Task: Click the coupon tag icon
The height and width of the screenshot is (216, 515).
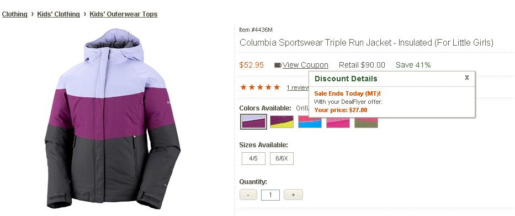Action: (278, 65)
